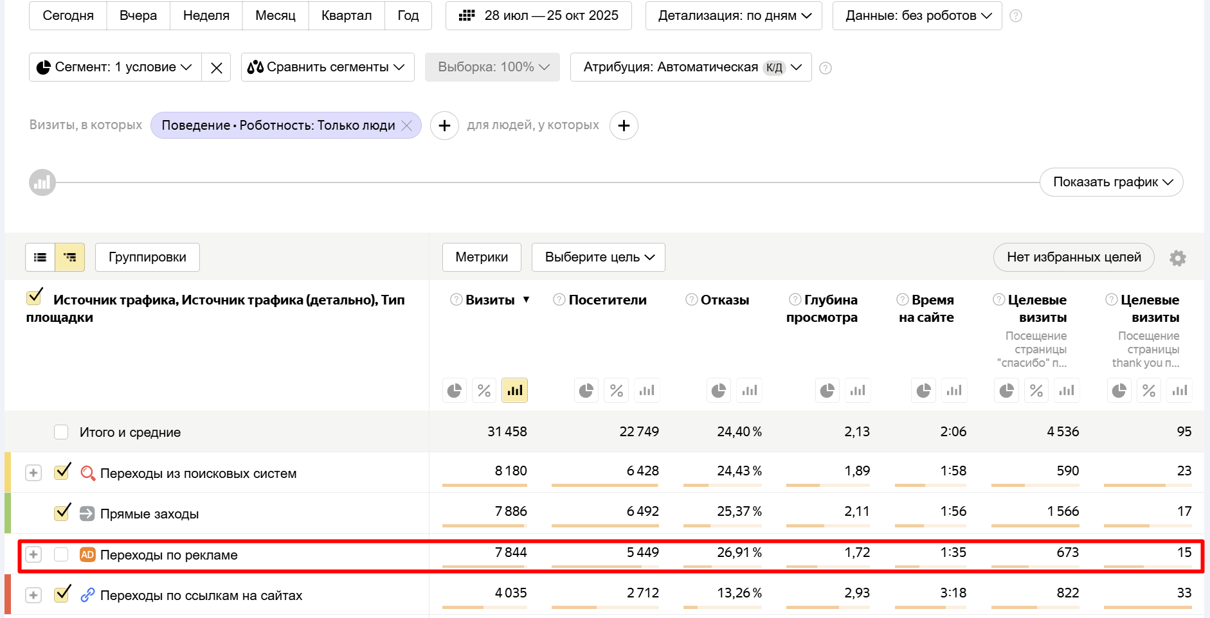This screenshot has height=618, width=1210.
Task: Open the Детализация: по дням dropdown
Action: point(734,15)
